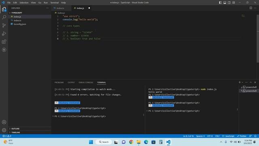This screenshot has height=146, width=259.
Task: Switch to the index.js editor tab
Action: pyautogui.click(x=80, y=8)
